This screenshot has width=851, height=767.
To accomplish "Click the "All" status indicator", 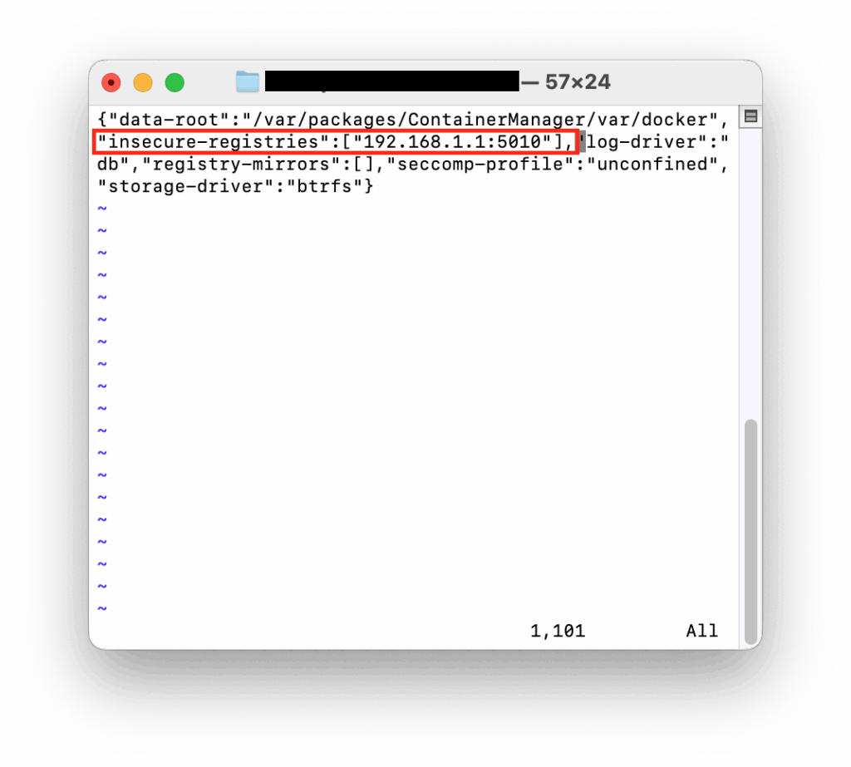I will tap(701, 631).
